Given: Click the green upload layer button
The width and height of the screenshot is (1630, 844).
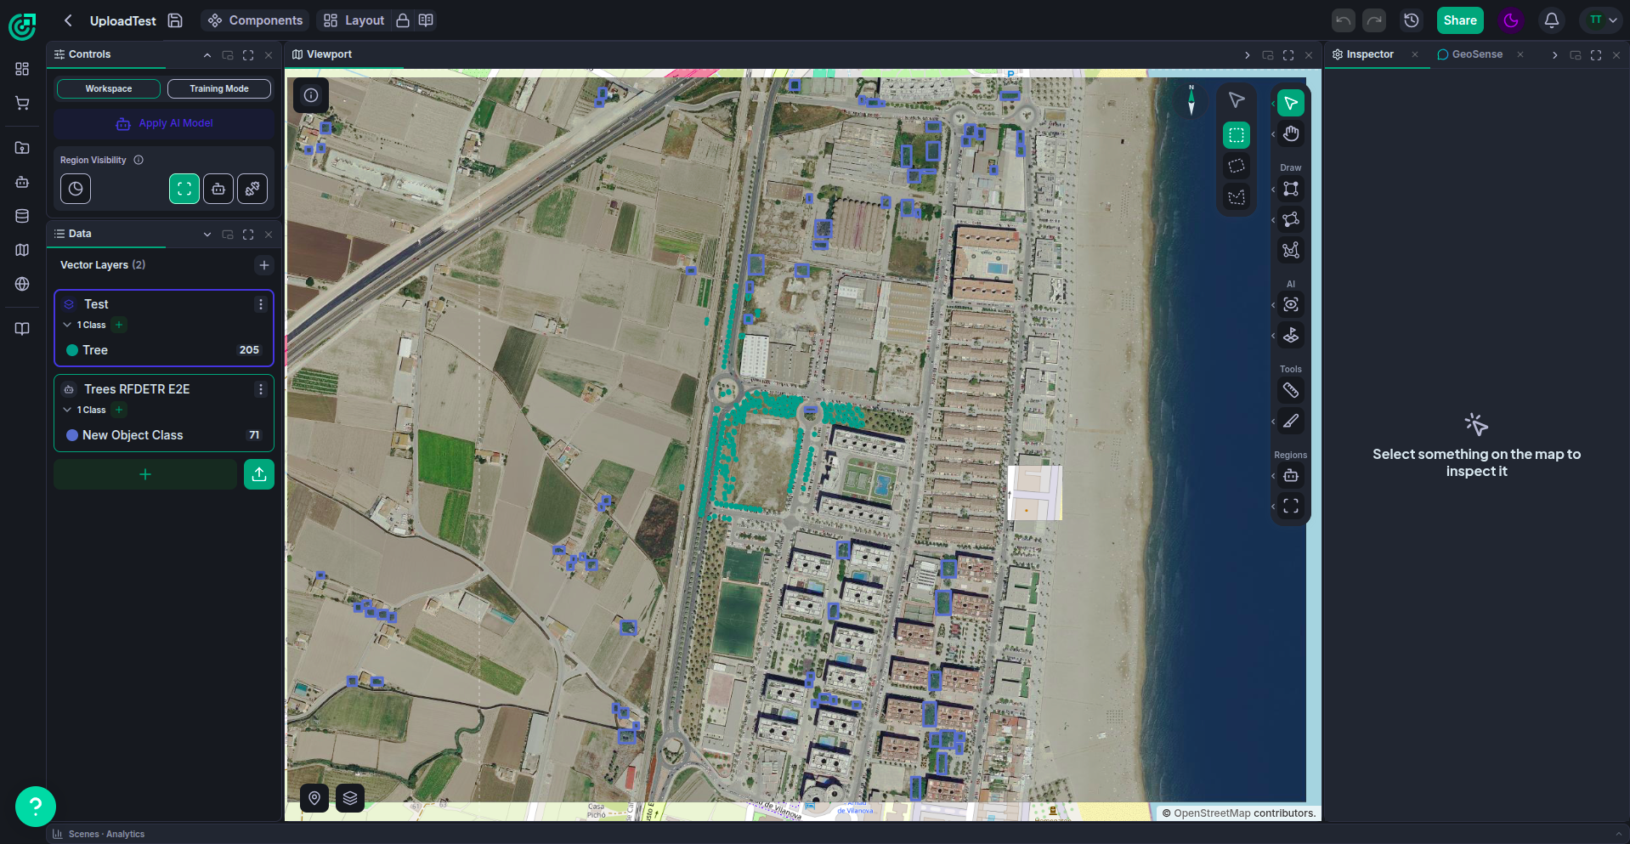Looking at the screenshot, I should pos(259,474).
